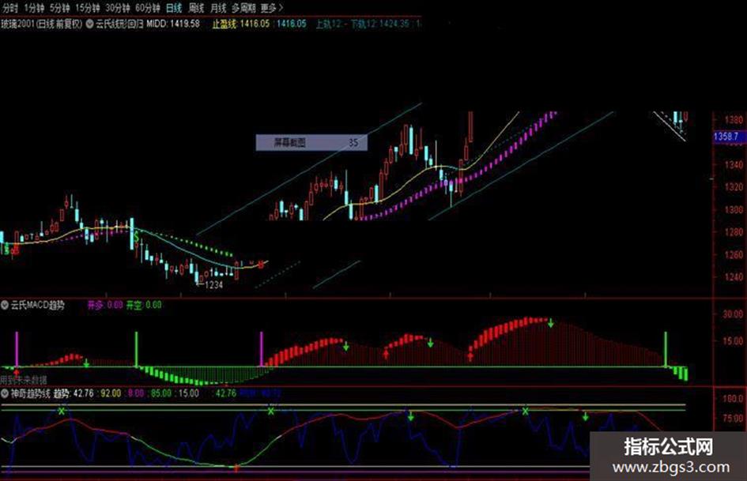Click the white 15.00 indicator value
Viewport: 747px width, 481px height.
pos(189,394)
